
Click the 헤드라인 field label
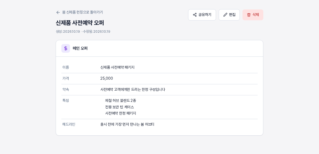pos(69,124)
